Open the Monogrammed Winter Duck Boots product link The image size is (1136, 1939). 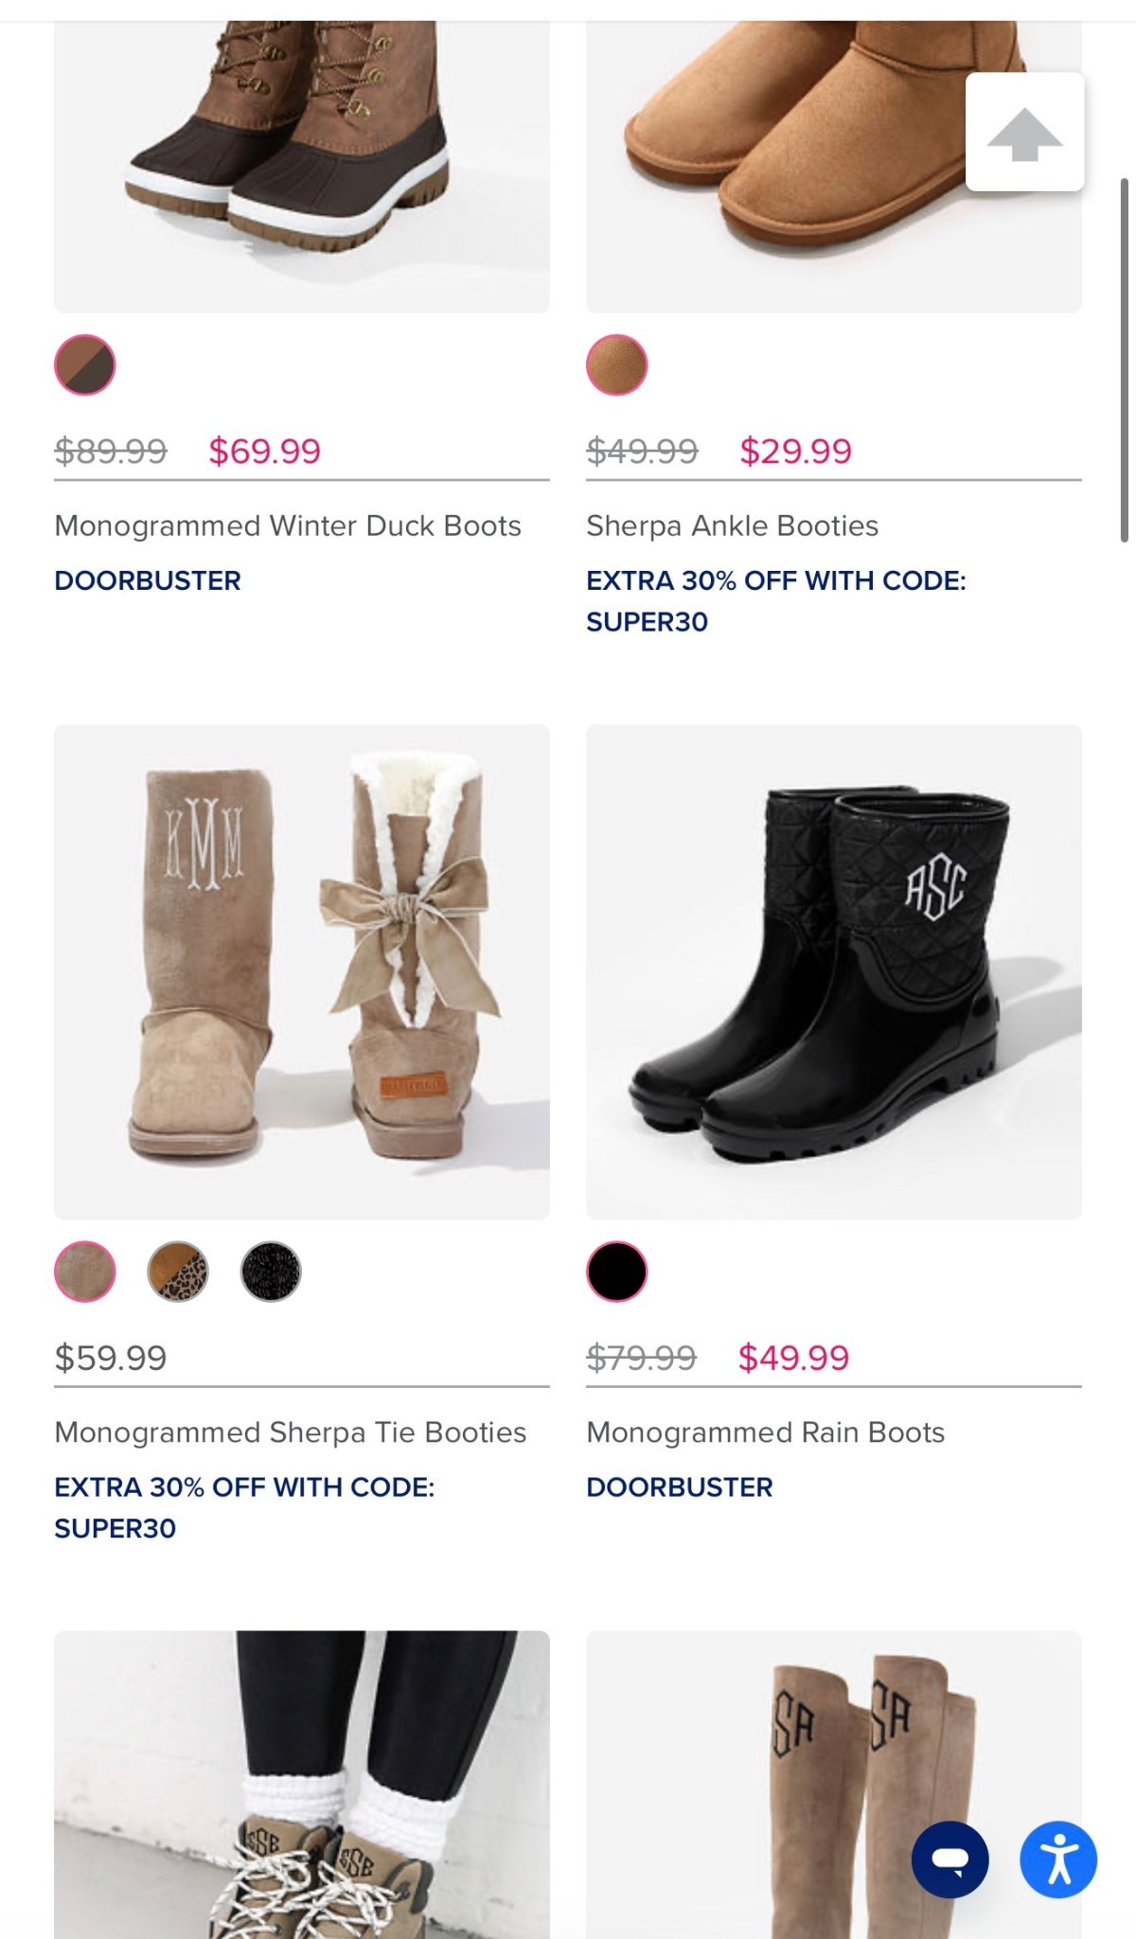287,525
